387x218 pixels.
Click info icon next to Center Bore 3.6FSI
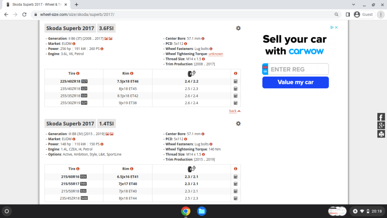click(203, 39)
